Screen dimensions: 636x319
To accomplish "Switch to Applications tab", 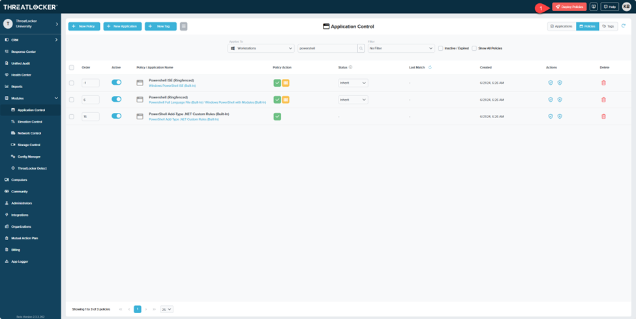I will click(562, 26).
